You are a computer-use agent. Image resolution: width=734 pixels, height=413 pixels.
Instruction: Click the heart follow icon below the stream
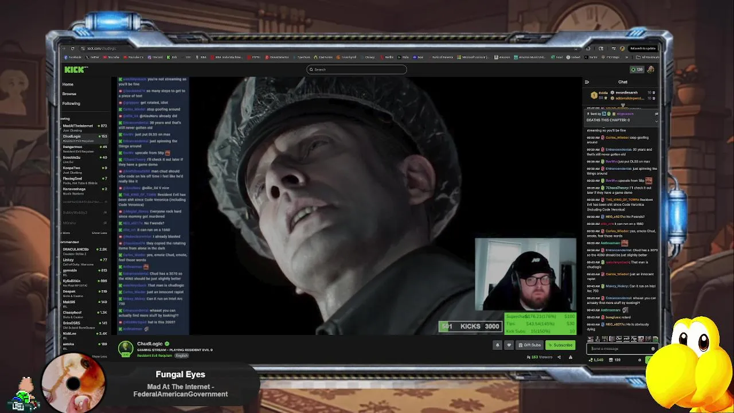509,345
